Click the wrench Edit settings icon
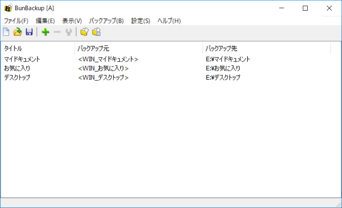 tap(69, 32)
